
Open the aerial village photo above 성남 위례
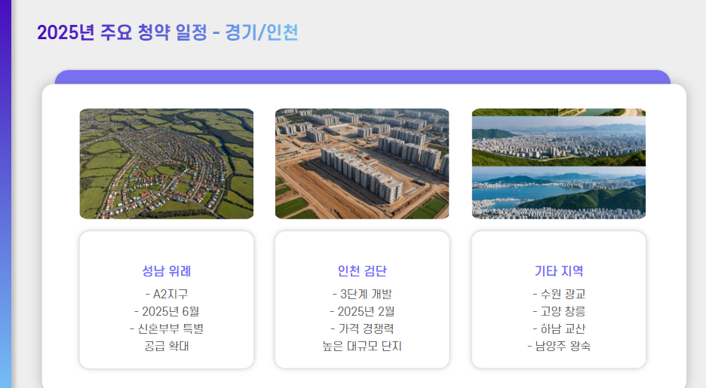(x=167, y=163)
